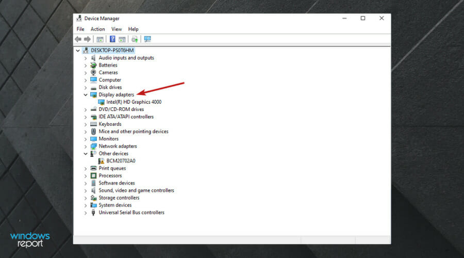
Task: Click the Display adapters category icon
Action: (x=93, y=95)
